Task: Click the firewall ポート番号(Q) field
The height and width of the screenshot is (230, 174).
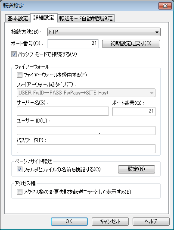Action: [134, 111]
